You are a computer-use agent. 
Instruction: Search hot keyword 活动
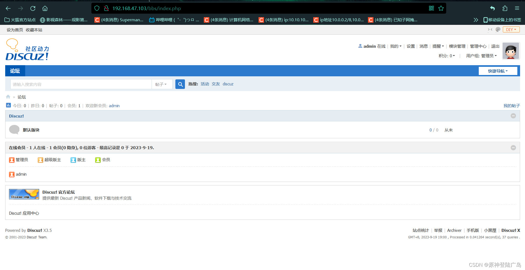tap(205, 84)
